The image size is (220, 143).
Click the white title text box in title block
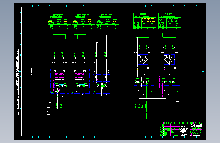pyautogui.click(x=184, y=129)
